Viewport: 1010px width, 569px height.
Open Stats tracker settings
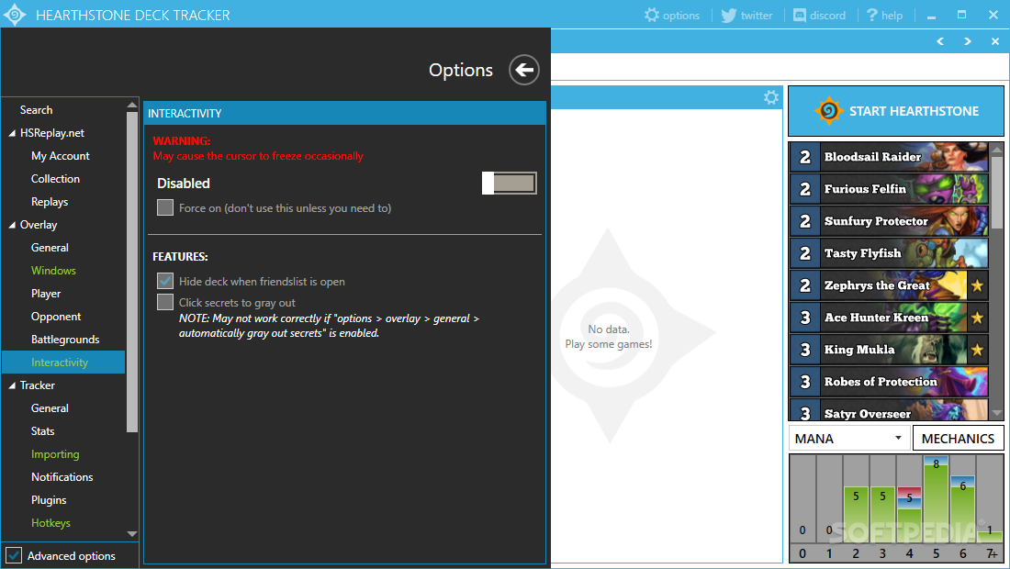42,431
